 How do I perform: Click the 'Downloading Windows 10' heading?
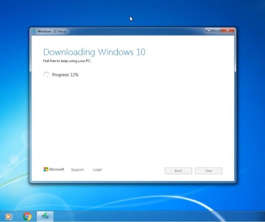94,52
